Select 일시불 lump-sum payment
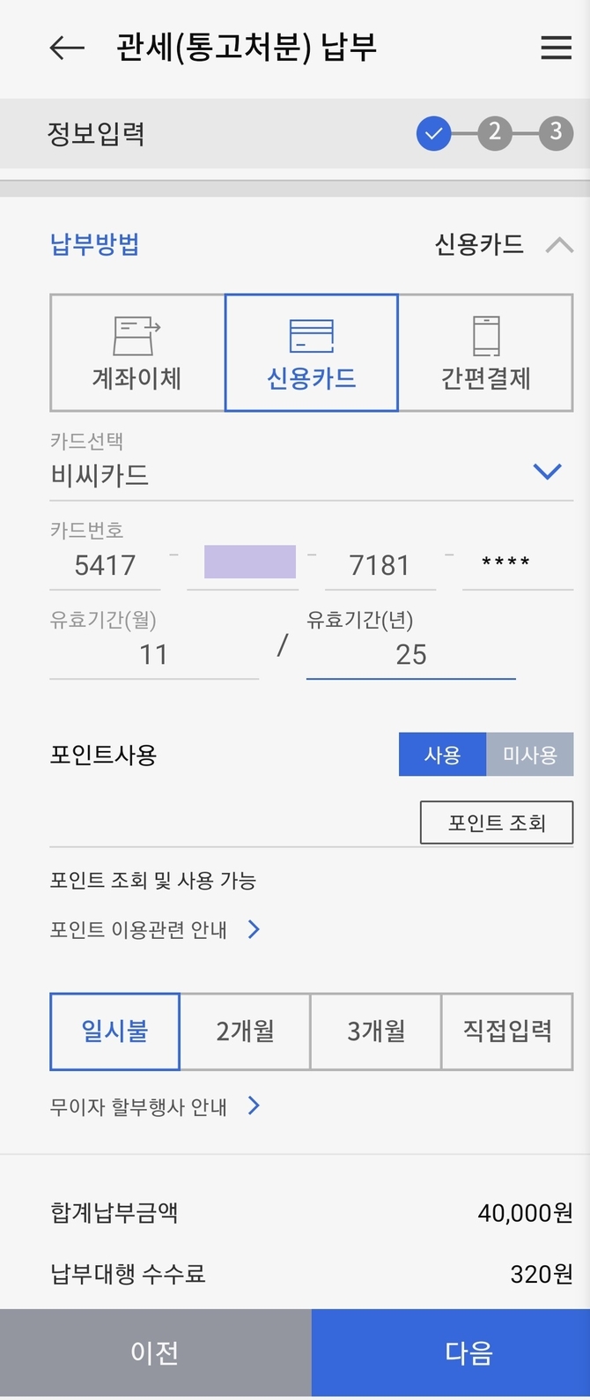Image resolution: width=590 pixels, height=1400 pixels. [114, 1031]
